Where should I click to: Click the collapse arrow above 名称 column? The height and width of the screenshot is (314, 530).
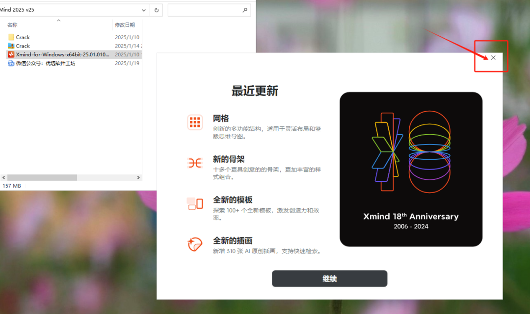[58, 21]
